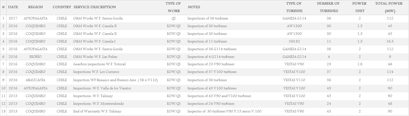The height and width of the screenshot is (116, 409).
Task: Click the BIOBÍO region cell
Action: point(35,57)
